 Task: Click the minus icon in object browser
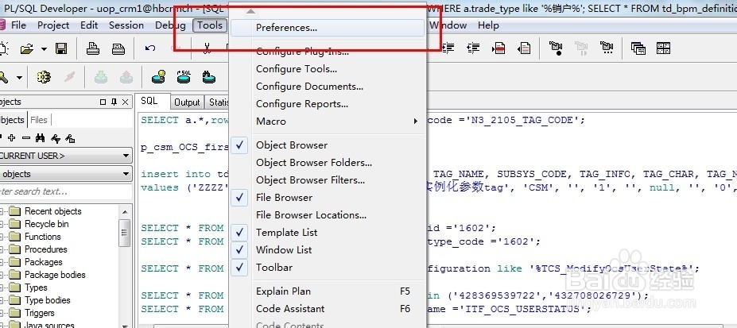tap(26, 138)
